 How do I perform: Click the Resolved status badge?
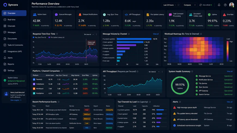click(x=109, y=128)
